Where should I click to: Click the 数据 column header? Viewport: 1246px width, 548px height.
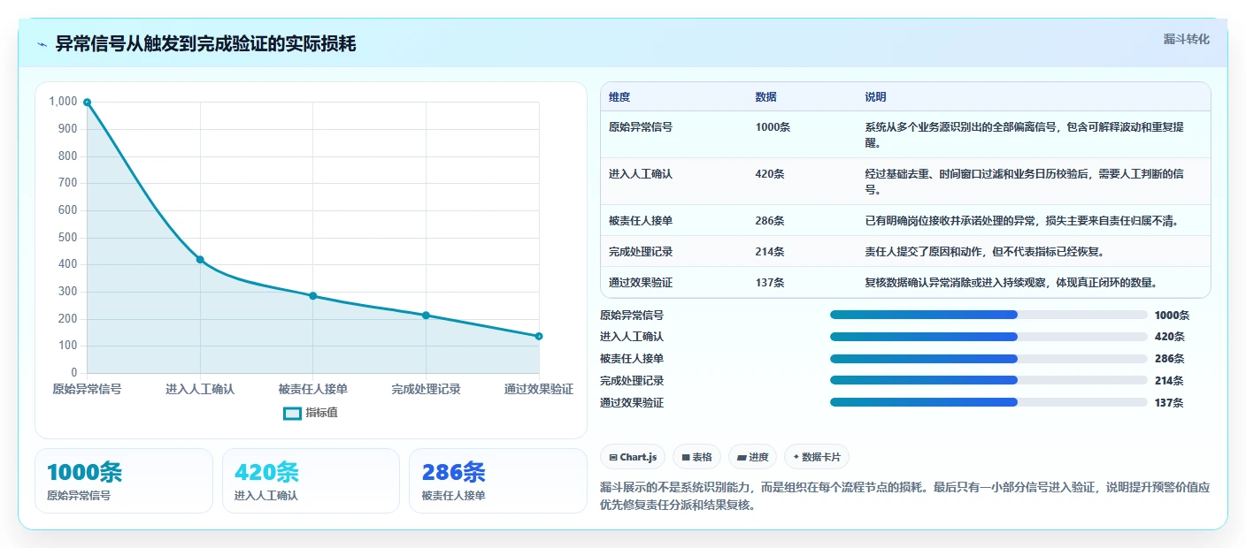point(765,97)
